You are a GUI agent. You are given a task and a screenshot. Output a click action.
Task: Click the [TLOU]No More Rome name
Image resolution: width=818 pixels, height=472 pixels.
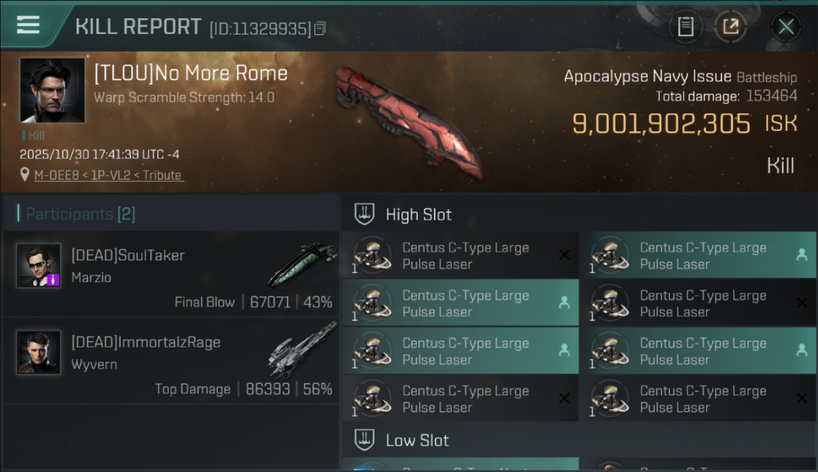point(191,74)
